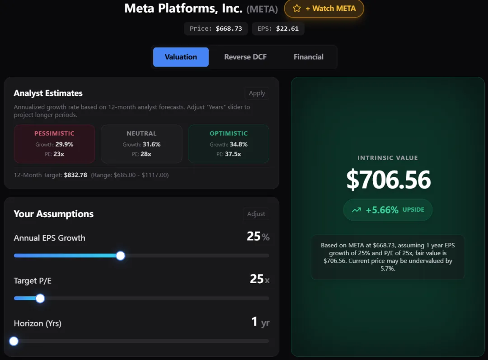Click Adjust in Your Assumptions
This screenshot has height=360, width=488.
[x=256, y=214]
